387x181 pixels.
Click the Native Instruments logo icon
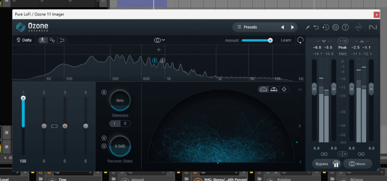(x=373, y=27)
